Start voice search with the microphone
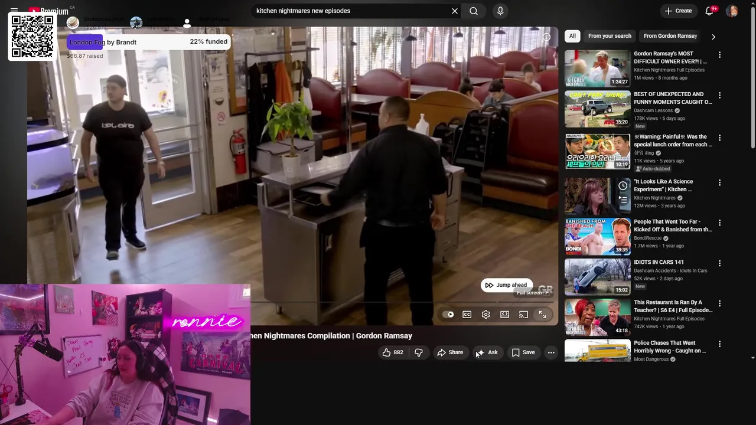 coord(500,11)
